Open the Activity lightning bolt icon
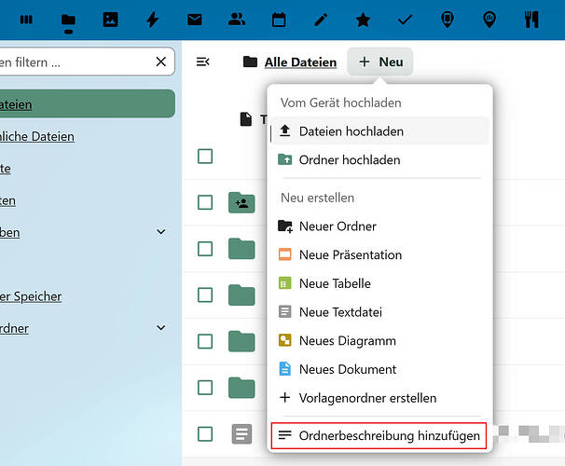565x466 pixels. [153, 19]
